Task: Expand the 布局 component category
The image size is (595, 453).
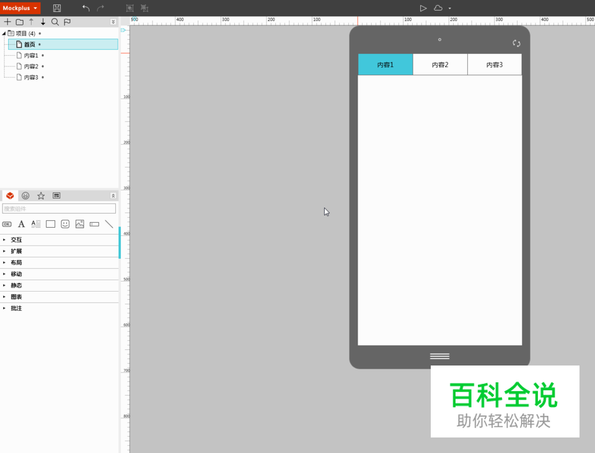Action: pyautogui.click(x=16, y=262)
